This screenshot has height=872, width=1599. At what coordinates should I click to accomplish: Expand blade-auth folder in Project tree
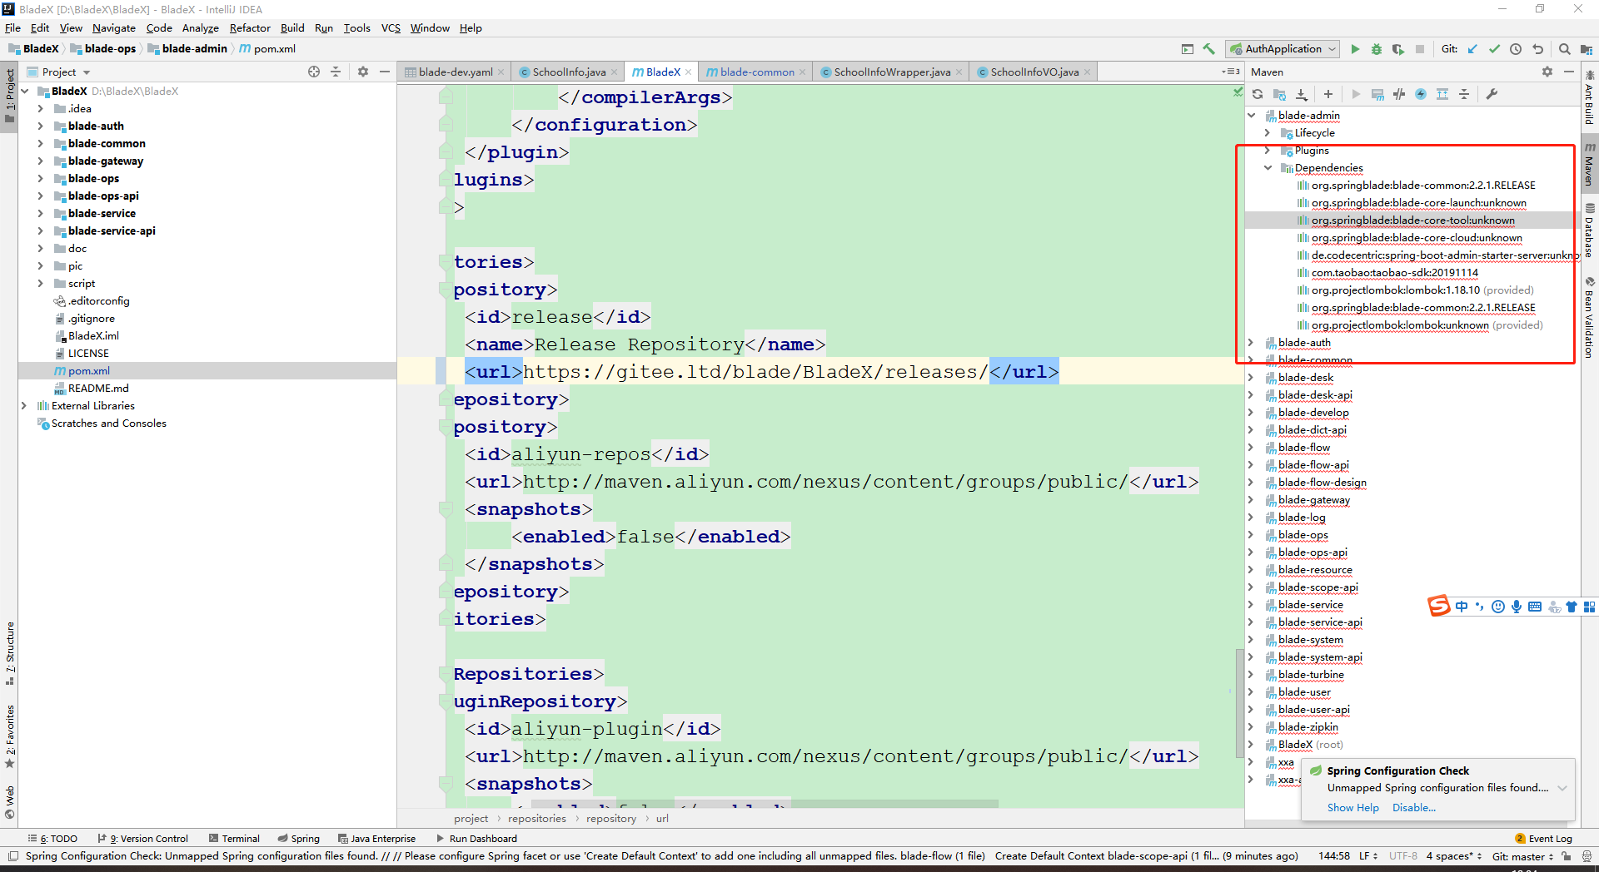click(40, 126)
